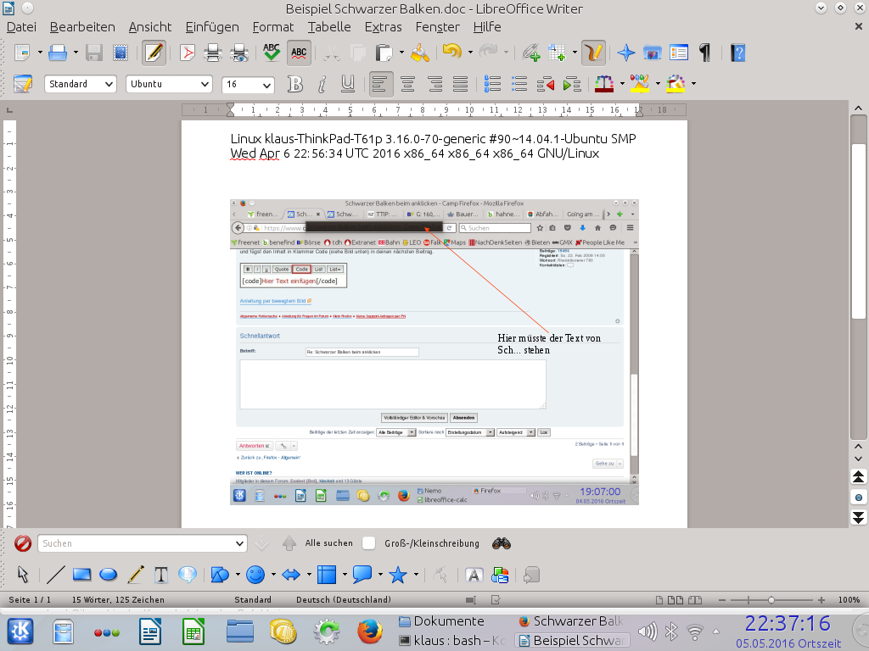
Task: Toggle formatting marks pilcrow button
Action: 704,53
